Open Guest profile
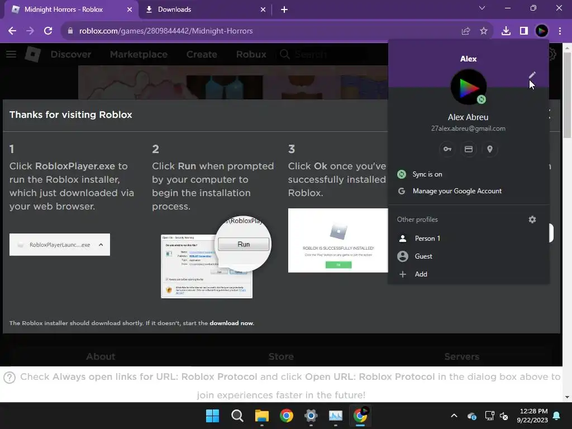 [x=469, y=256]
